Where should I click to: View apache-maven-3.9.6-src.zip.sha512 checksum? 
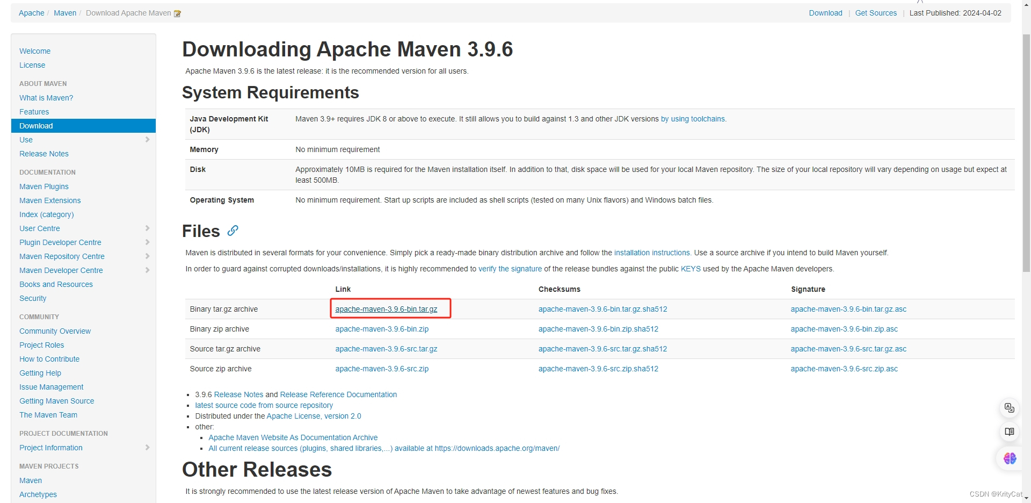click(x=598, y=369)
